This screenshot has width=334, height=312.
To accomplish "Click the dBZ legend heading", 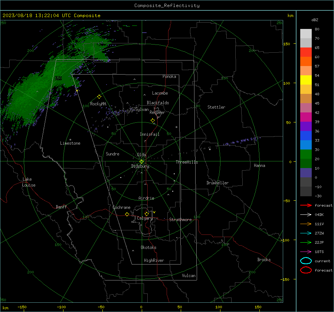I will pyautogui.click(x=315, y=20).
